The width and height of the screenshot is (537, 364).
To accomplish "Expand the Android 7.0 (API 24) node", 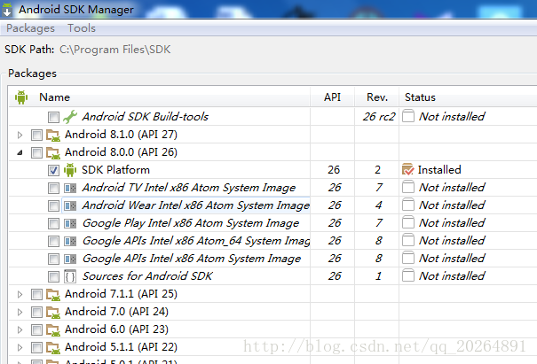I will pos(20,312).
